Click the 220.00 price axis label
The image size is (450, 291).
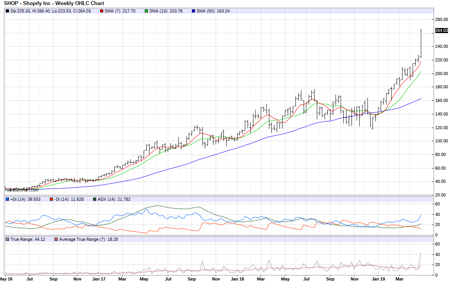441,60
